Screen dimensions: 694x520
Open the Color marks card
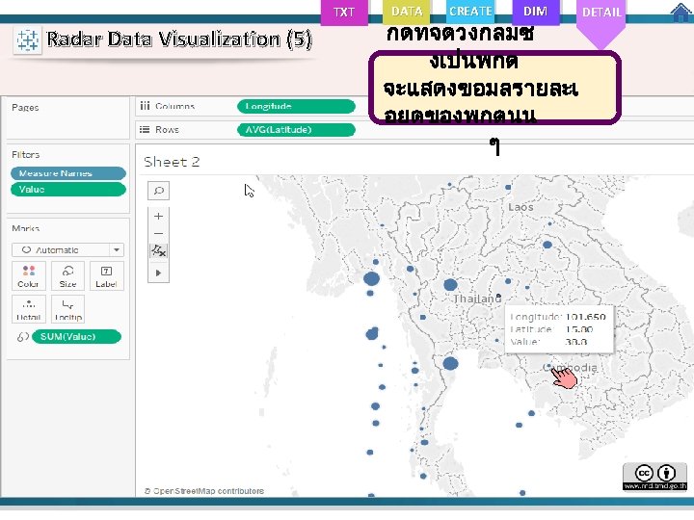[28, 276]
